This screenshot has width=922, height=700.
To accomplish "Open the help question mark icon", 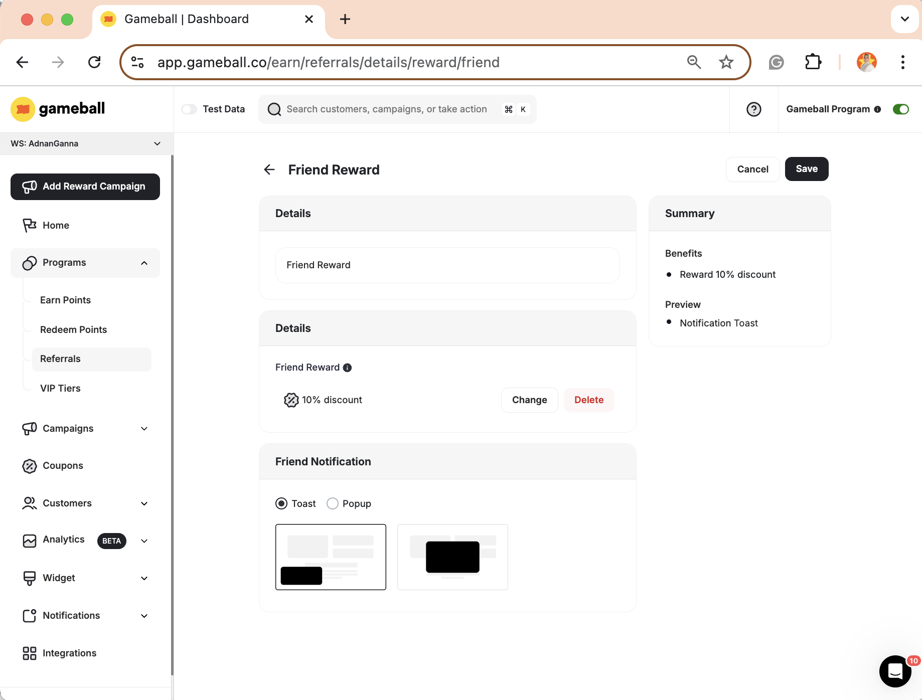I will tap(753, 109).
